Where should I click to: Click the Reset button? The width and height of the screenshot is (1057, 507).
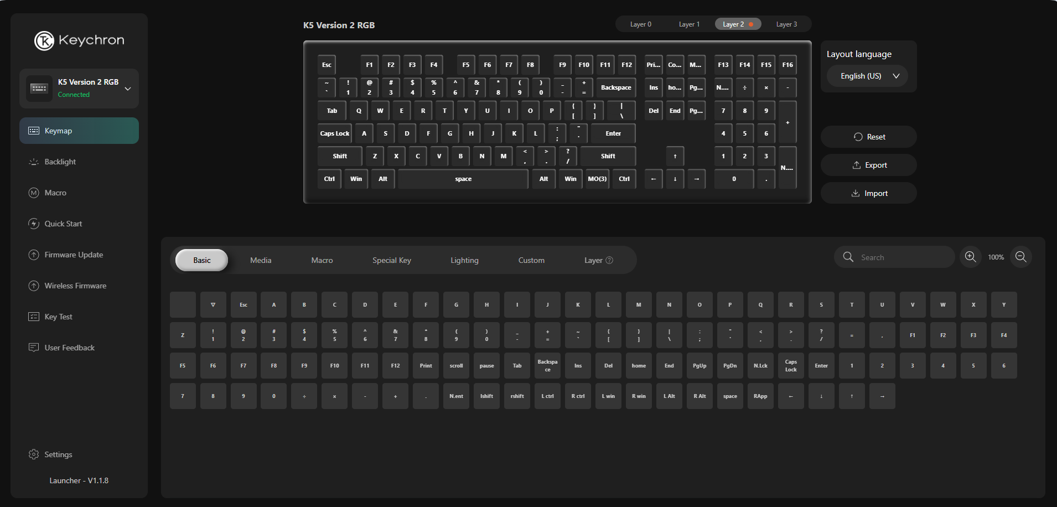click(869, 137)
